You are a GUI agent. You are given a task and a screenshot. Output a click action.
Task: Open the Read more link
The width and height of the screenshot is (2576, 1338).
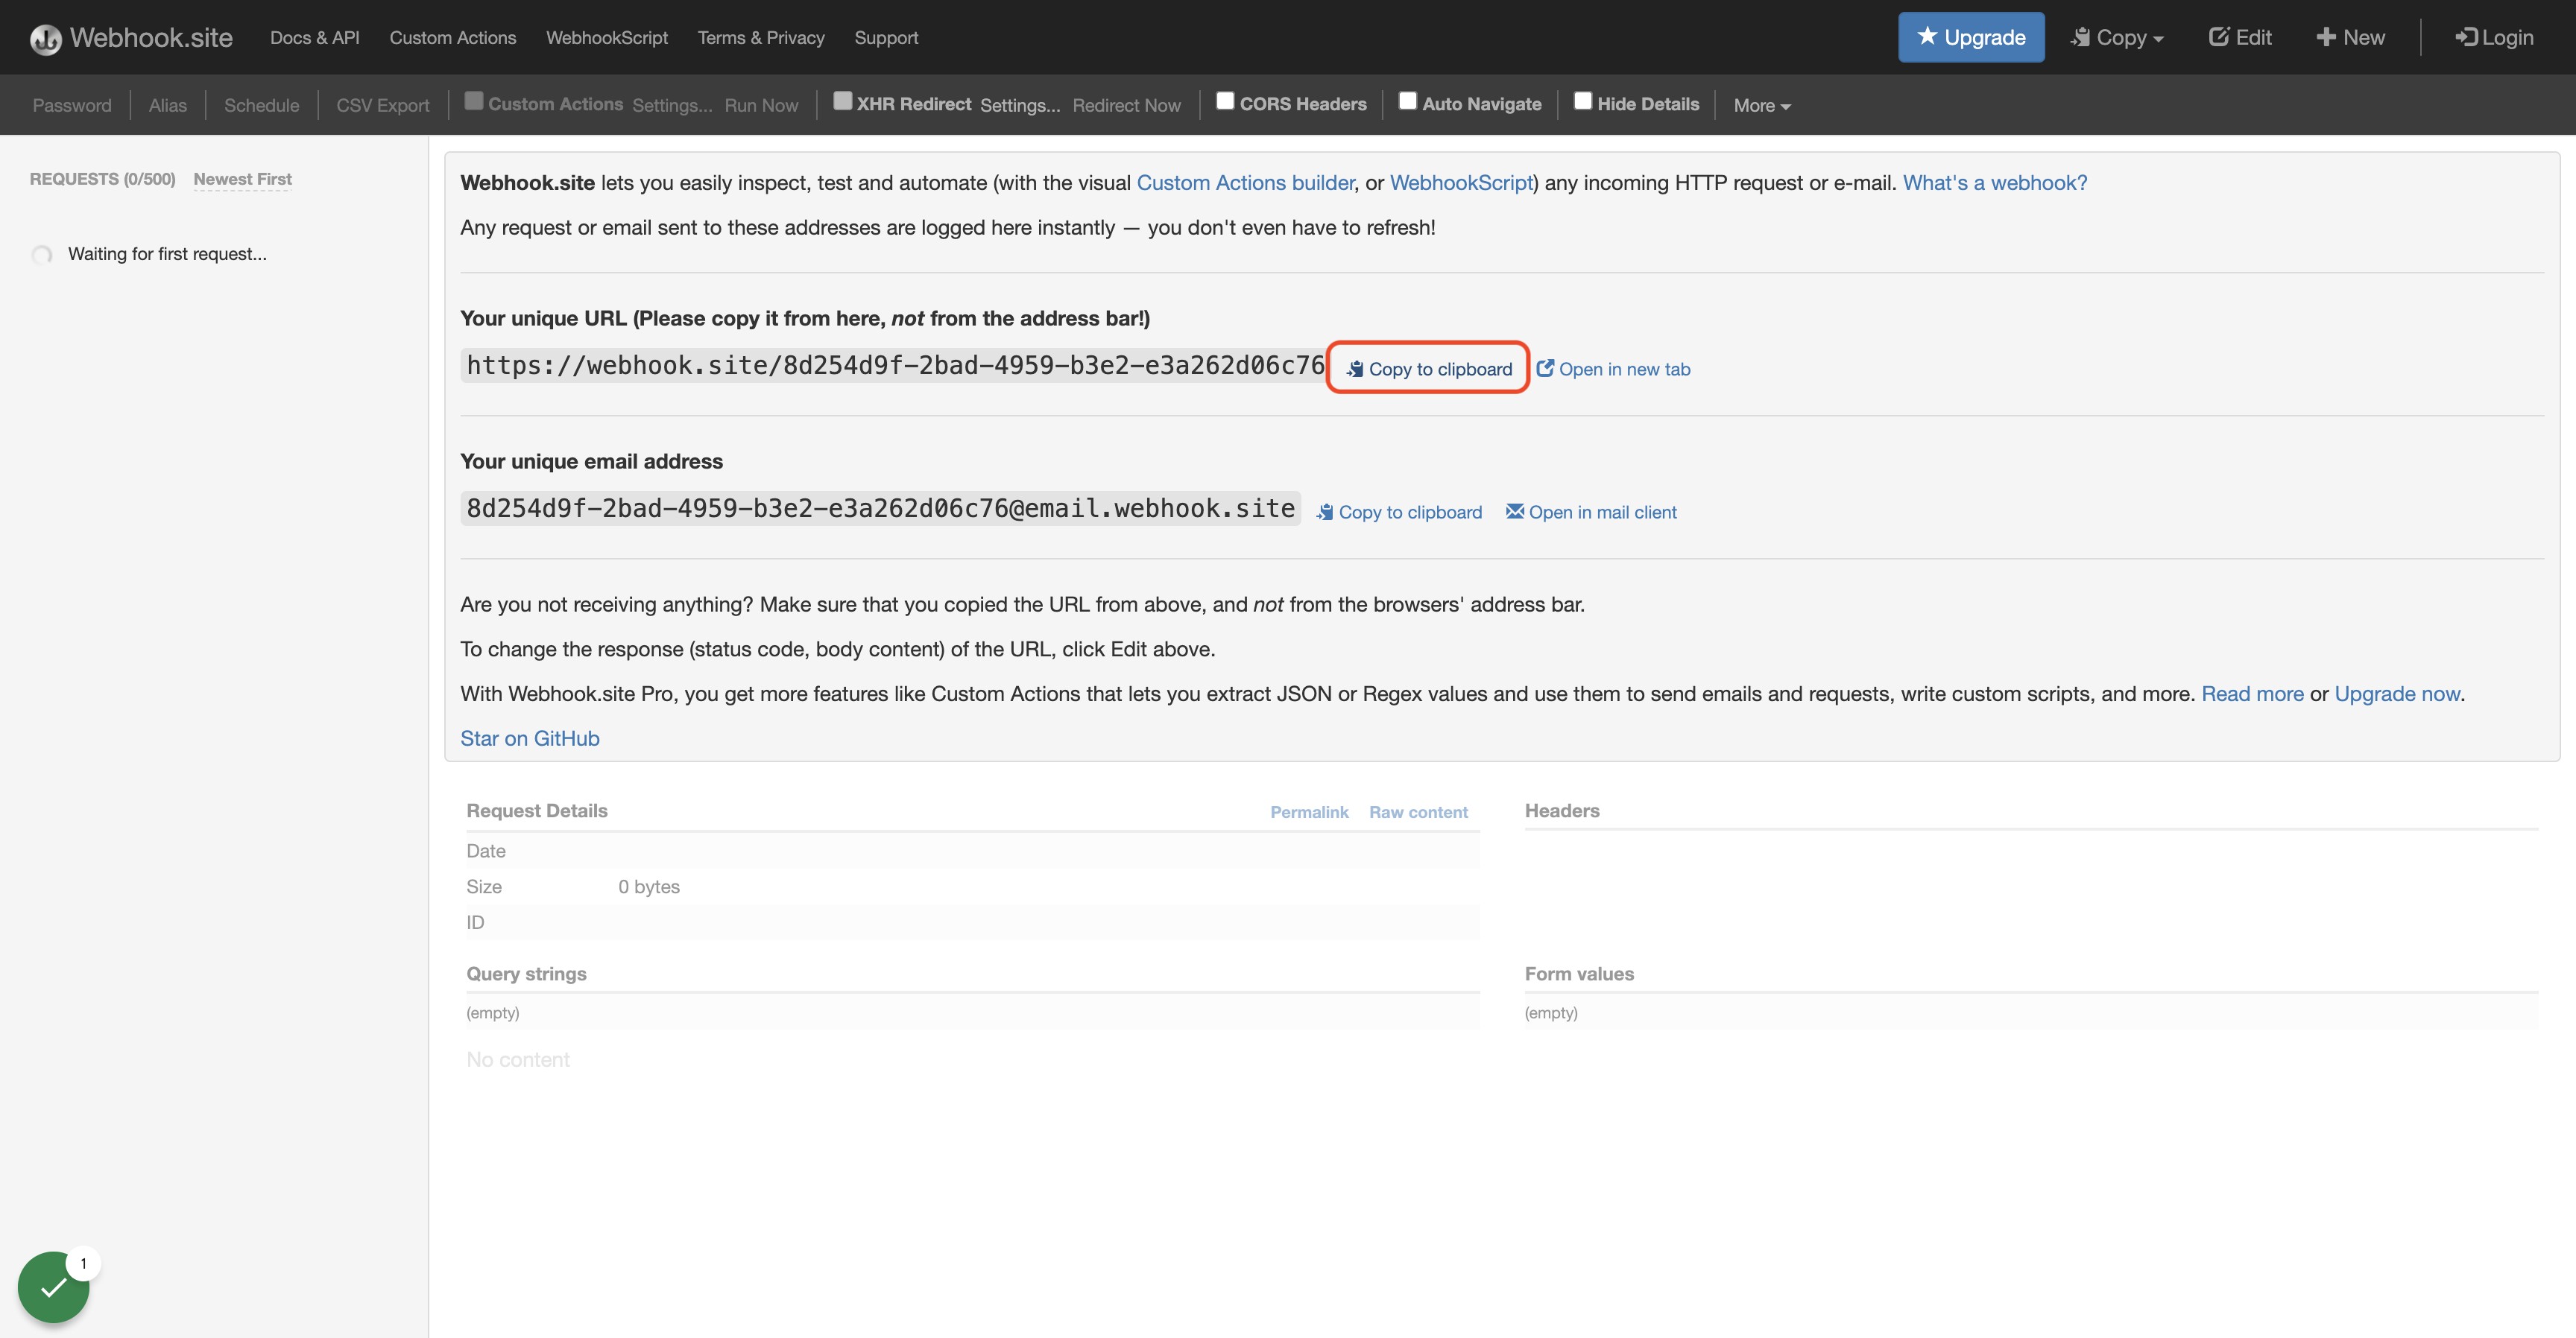(2252, 693)
